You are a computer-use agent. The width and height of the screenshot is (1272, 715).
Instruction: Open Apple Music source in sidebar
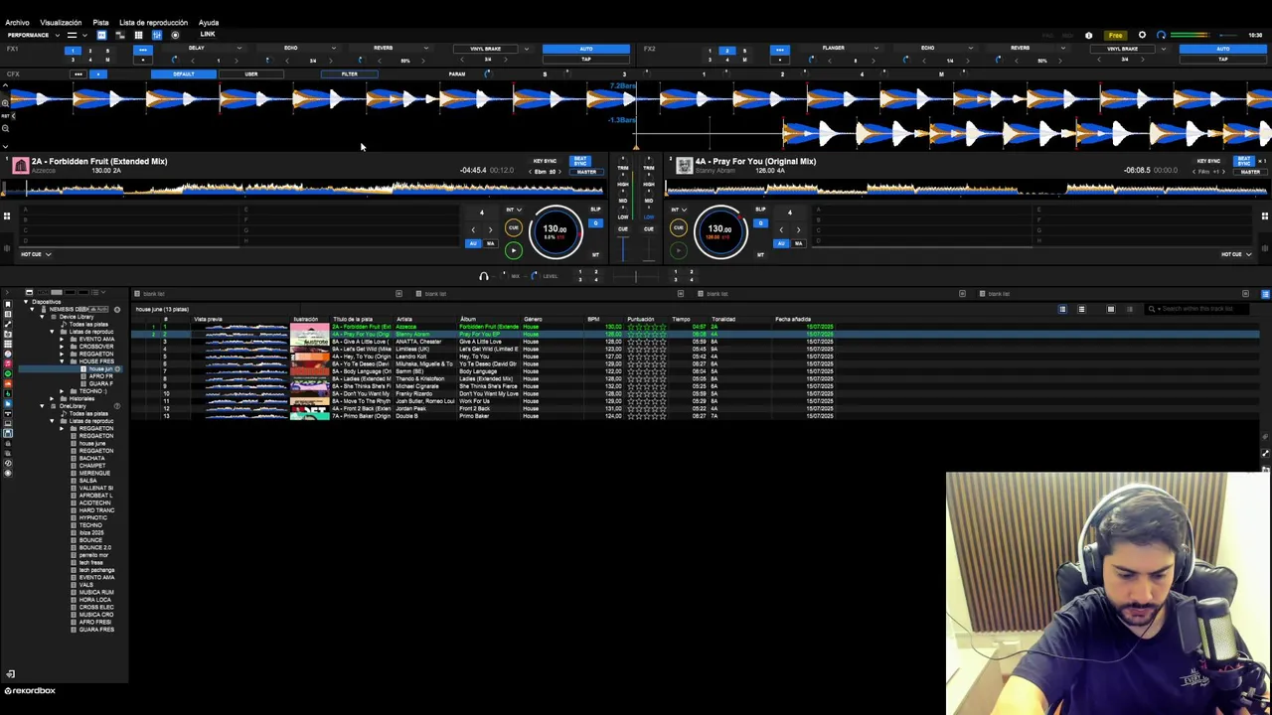[9, 364]
